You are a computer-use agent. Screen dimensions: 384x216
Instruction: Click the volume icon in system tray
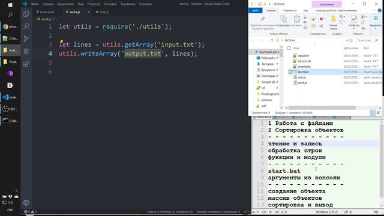(10, 203)
